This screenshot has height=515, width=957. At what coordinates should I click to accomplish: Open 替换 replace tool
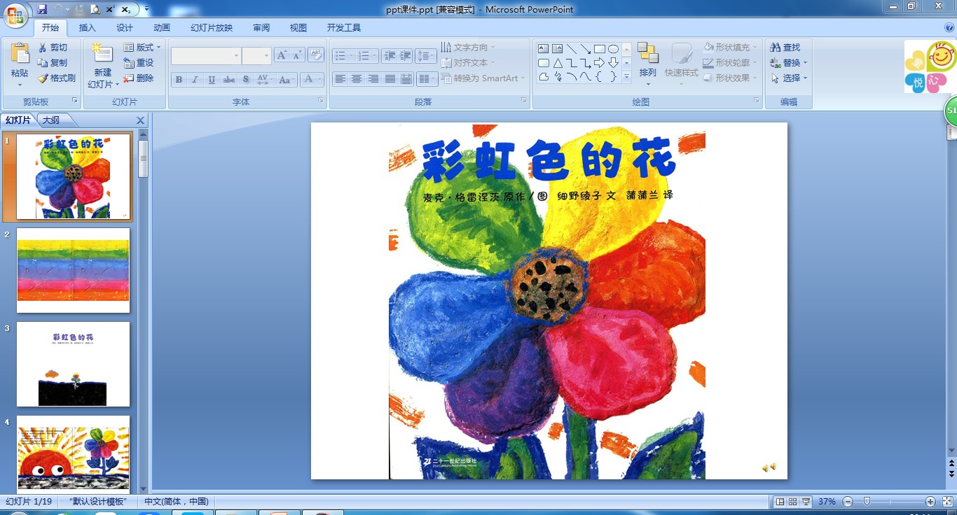coord(788,63)
